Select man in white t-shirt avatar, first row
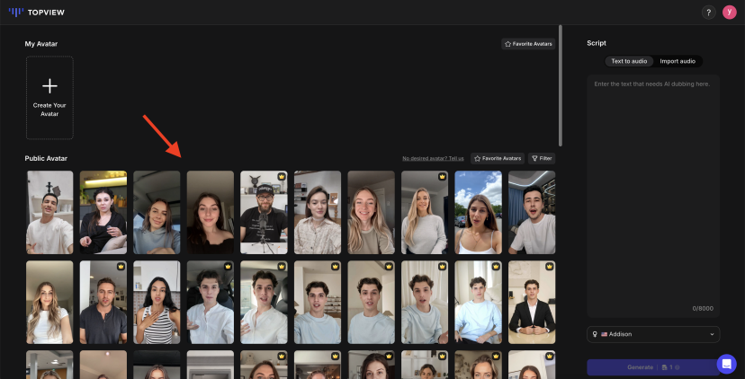 coord(49,213)
